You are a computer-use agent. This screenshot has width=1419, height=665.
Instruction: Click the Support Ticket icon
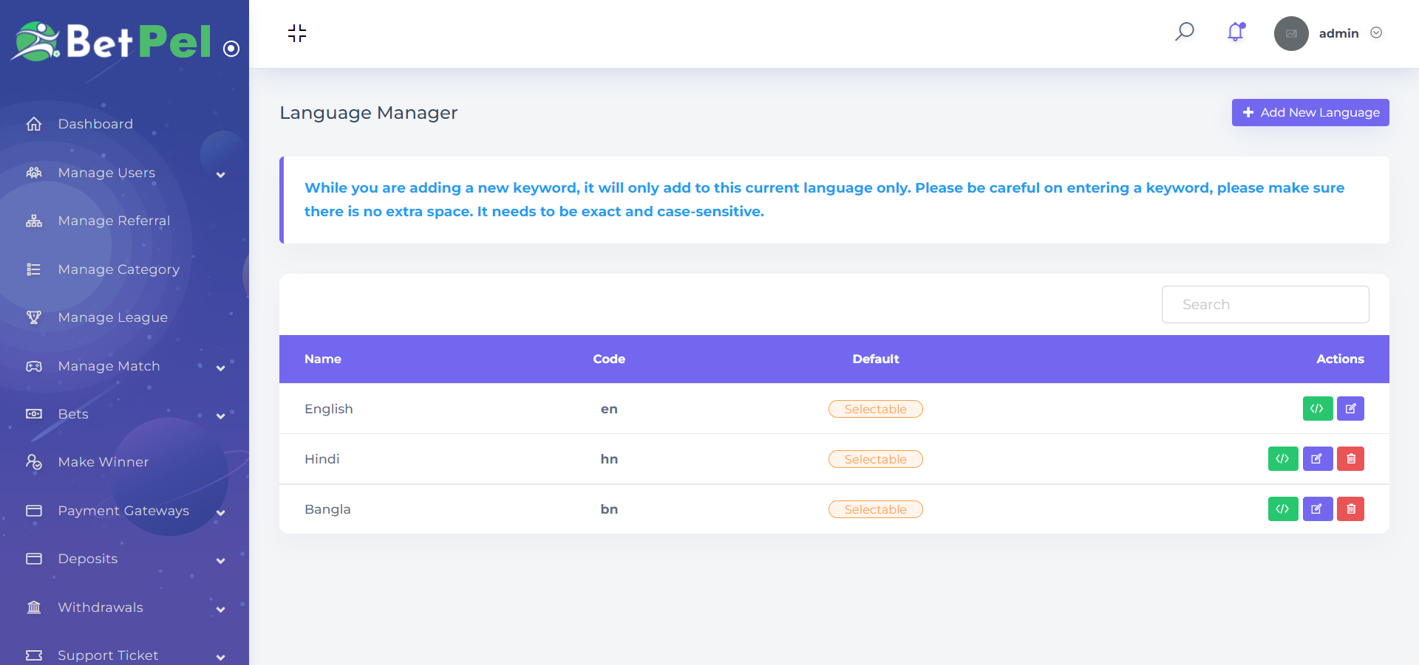[34, 655]
